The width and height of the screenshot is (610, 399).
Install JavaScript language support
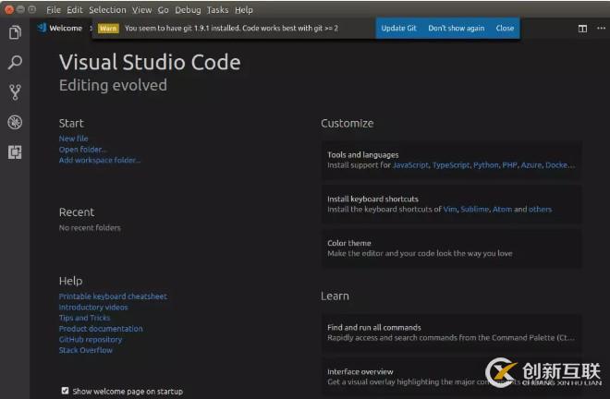coord(410,165)
